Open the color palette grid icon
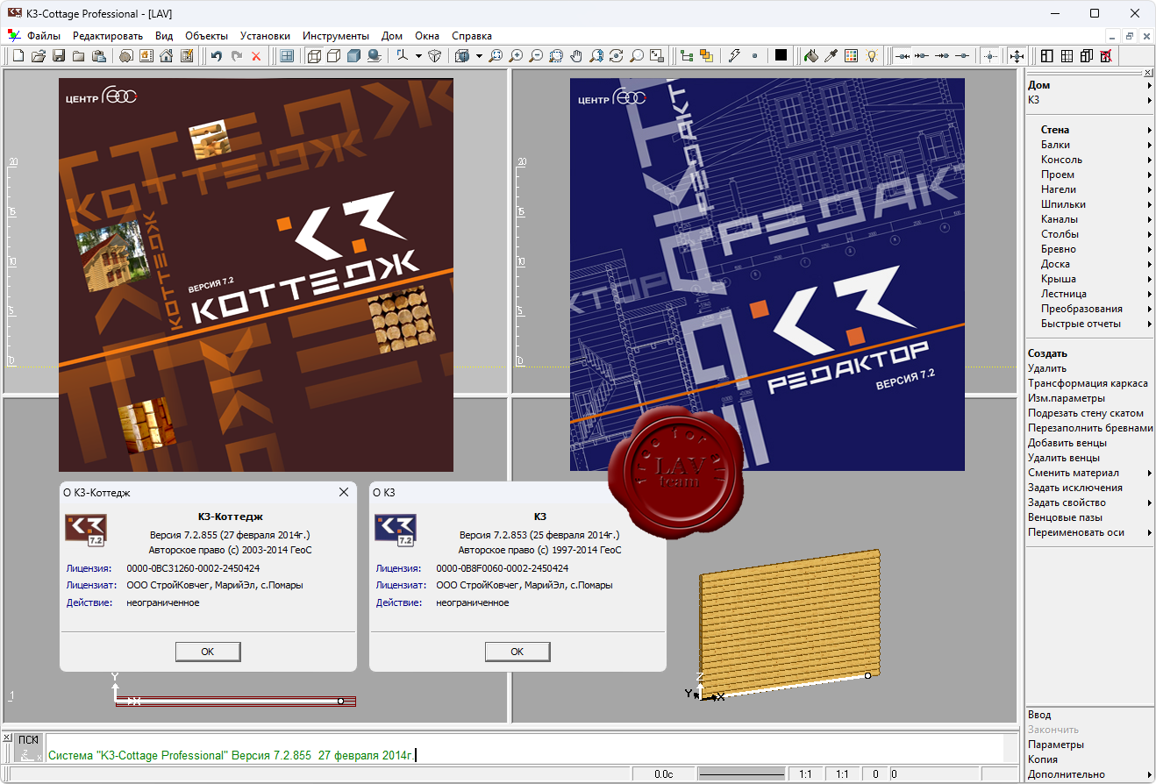This screenshot has width=1156, height=784. pyautogui.click(x=851, y=56)
